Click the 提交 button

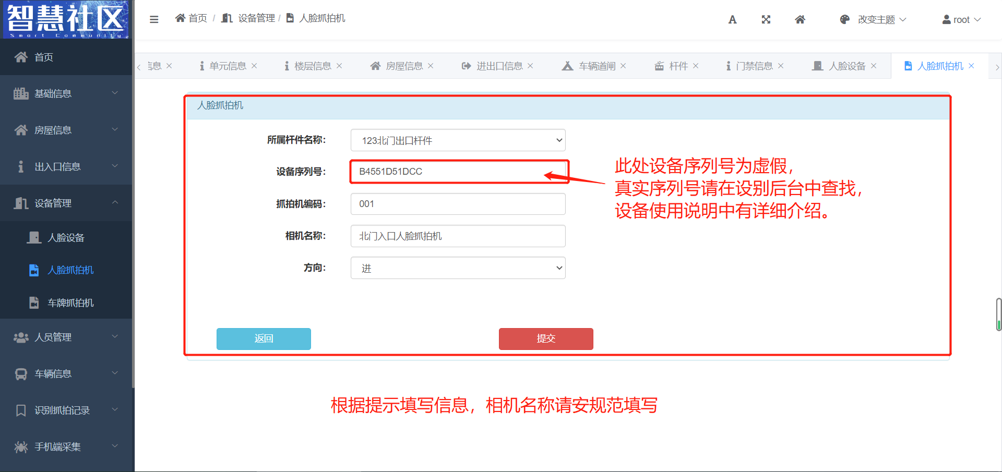[545, 338]
